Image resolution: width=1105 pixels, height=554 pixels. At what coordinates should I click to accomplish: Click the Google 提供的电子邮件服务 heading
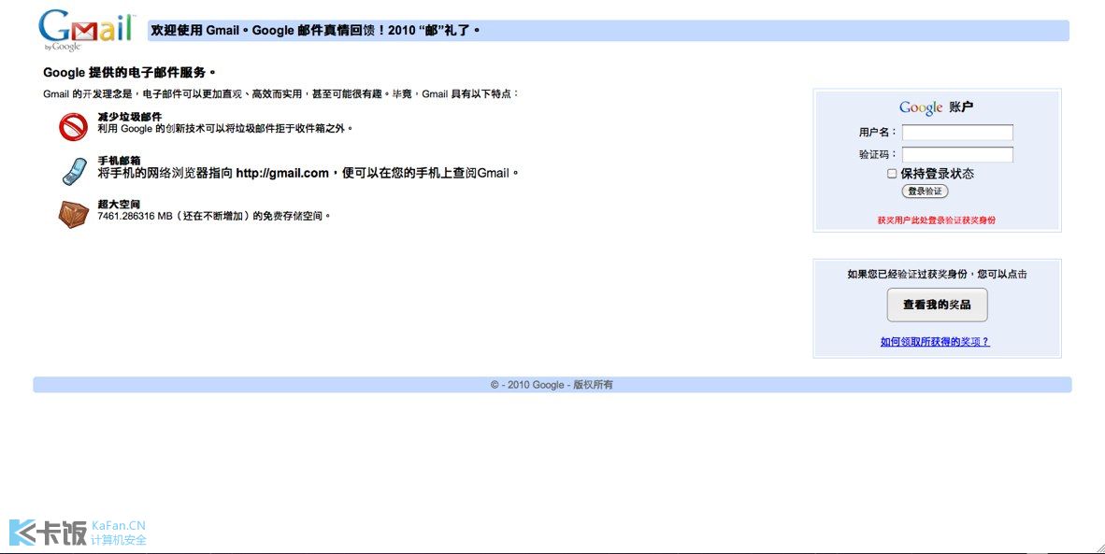[x=130, y=73]
